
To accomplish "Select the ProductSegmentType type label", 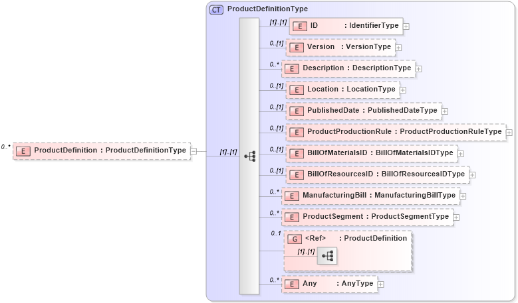I will tap(410, 216).
